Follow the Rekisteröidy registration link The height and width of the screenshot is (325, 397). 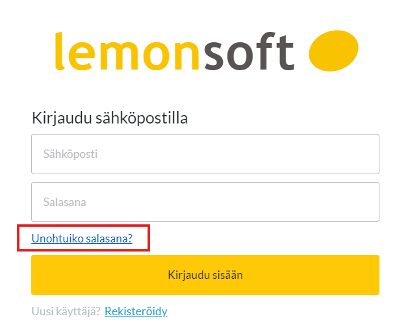[x=136, y=311]
